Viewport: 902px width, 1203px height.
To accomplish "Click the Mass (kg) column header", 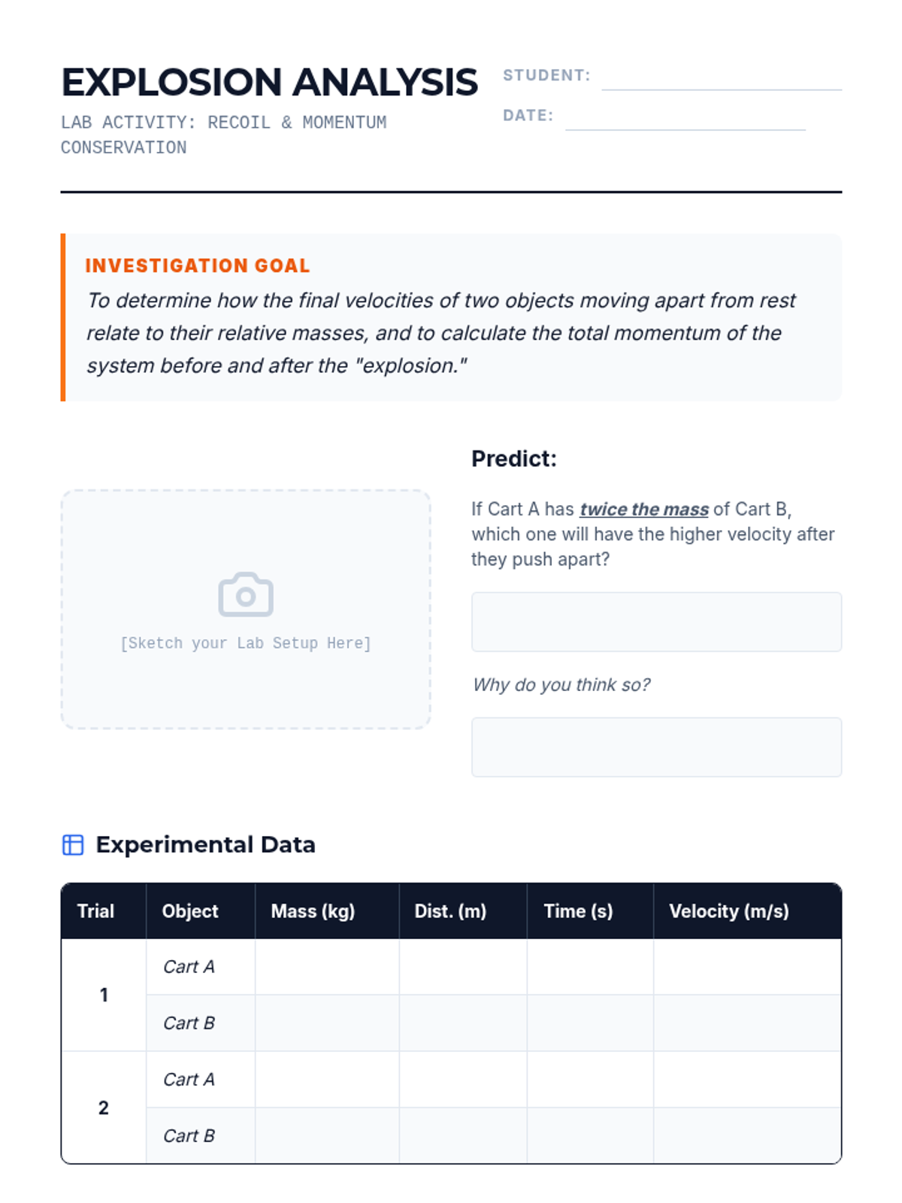I will (313, 911).
